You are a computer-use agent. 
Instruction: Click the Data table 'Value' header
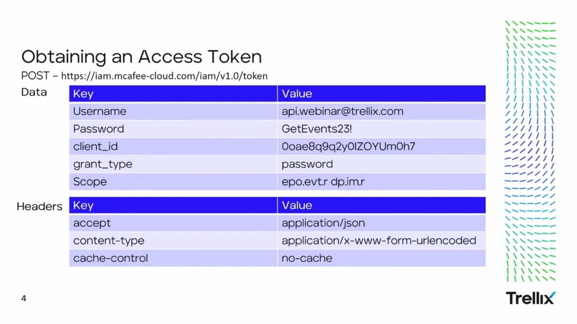[297, 94]
